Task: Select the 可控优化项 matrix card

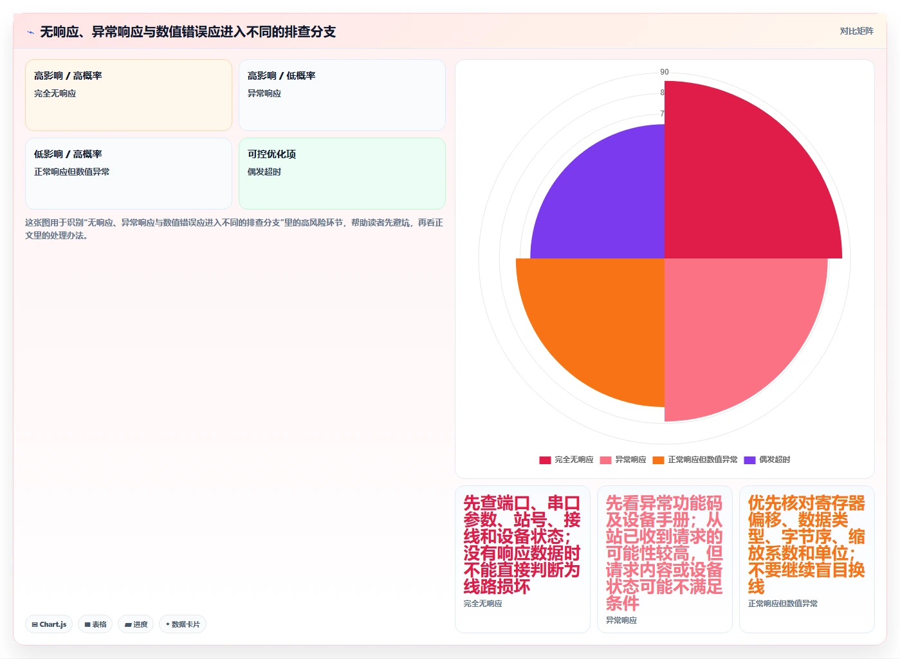Action: 342,174
